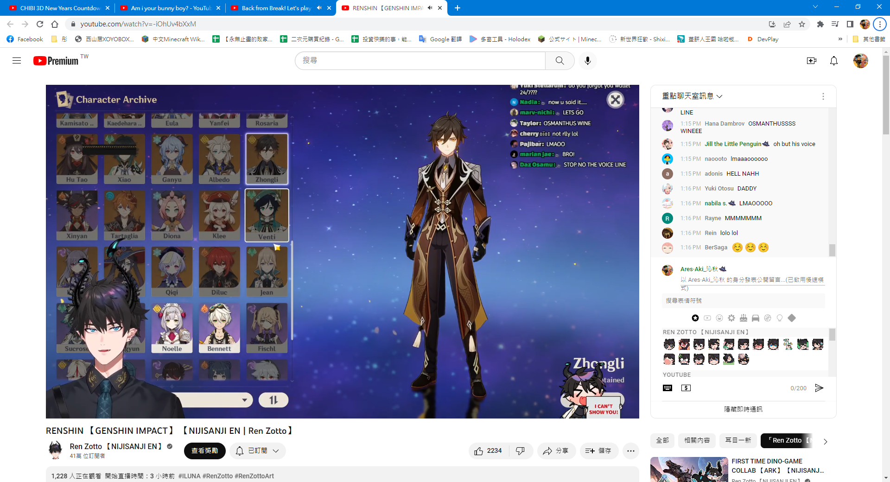This screenshot has width=890, height=482.
Task: Select the Ren Zotto filter chip
Action: (x=787, y=440)
